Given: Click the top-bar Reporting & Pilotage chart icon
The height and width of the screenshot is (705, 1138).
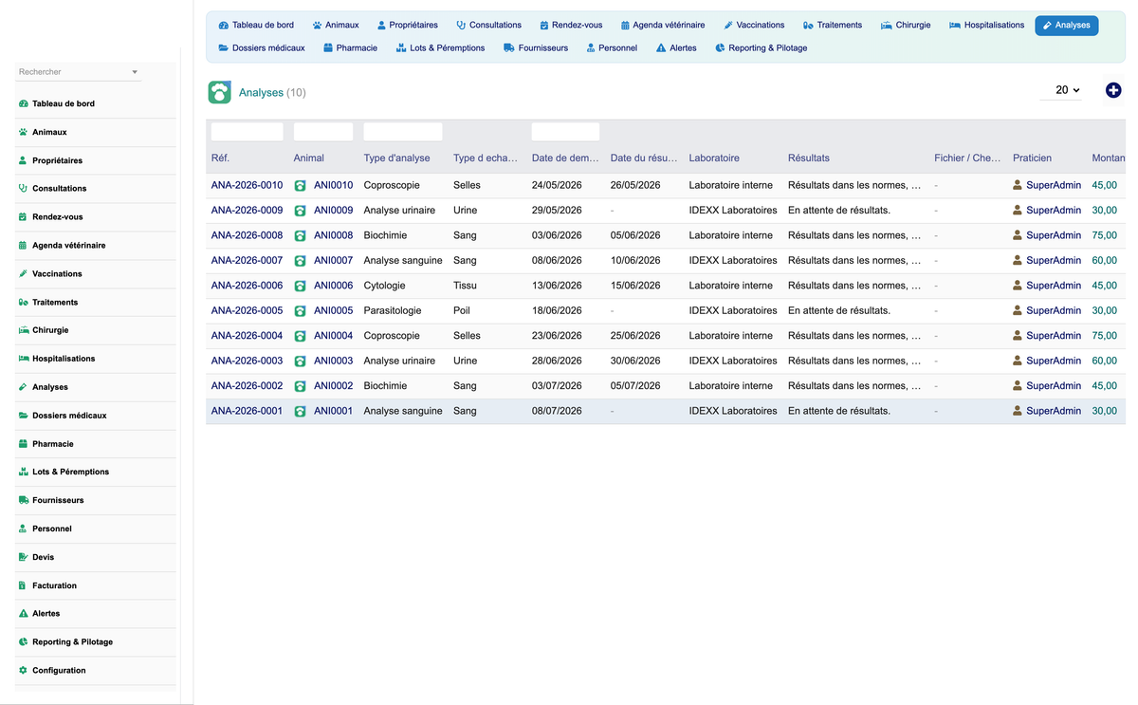Looking at the screenshot, I should (x=720, y=47).
